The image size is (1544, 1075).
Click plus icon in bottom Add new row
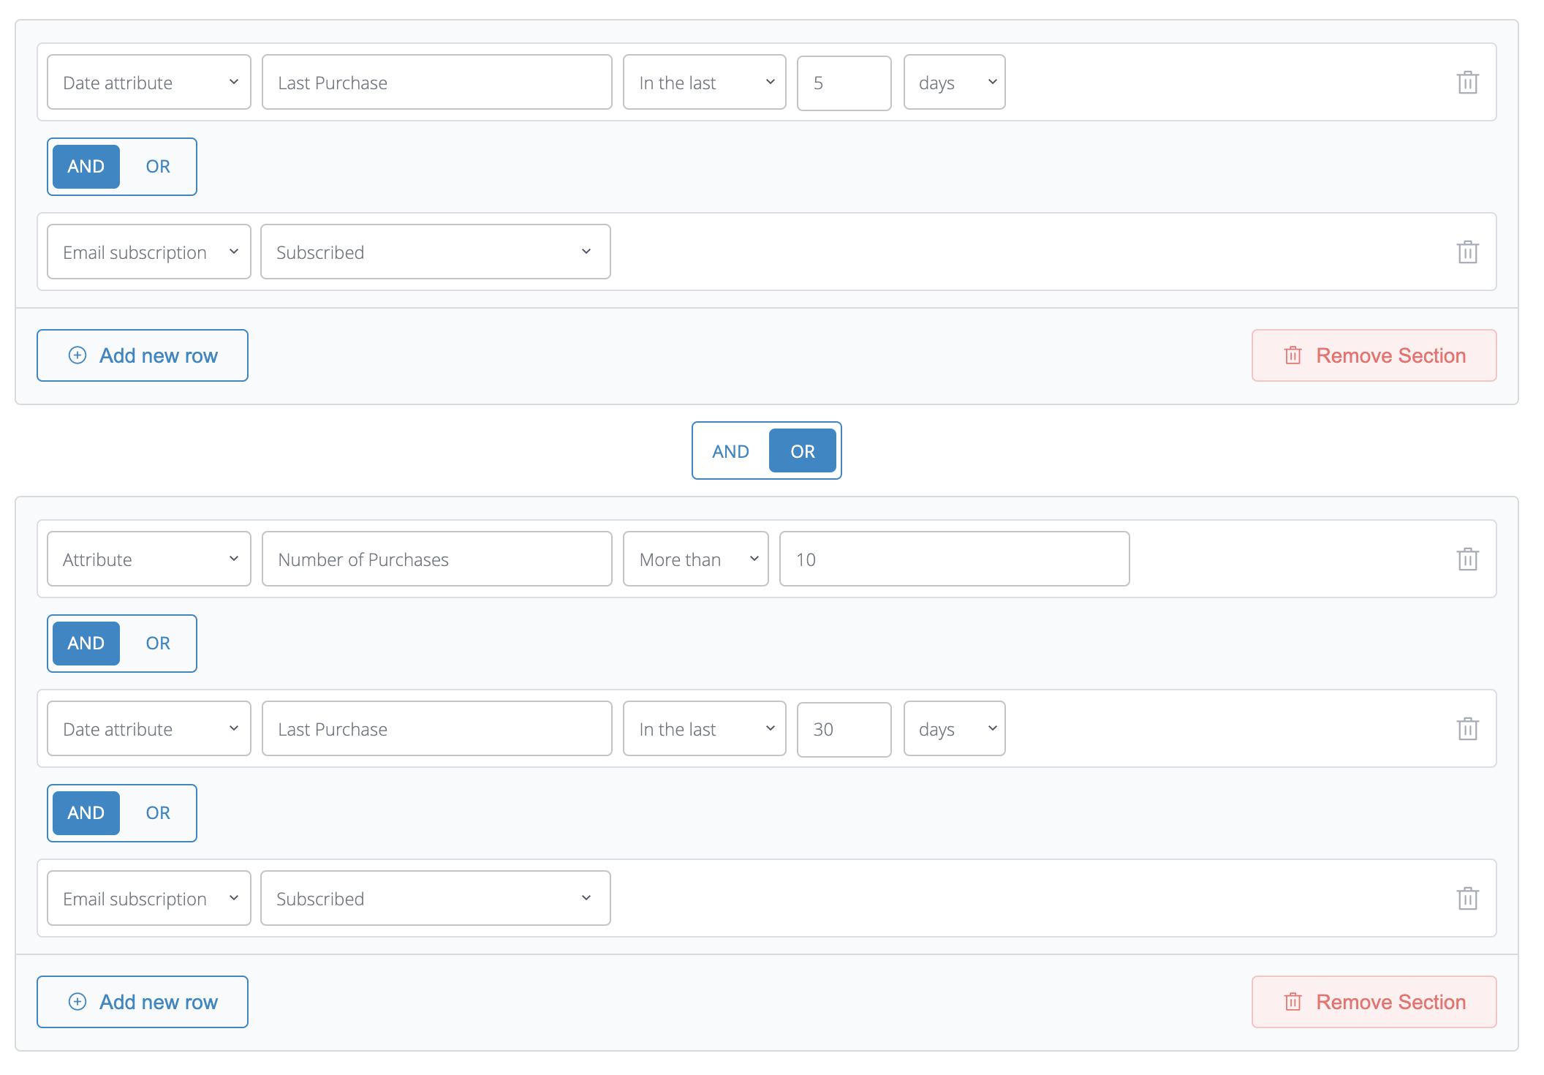(77, 1002)
